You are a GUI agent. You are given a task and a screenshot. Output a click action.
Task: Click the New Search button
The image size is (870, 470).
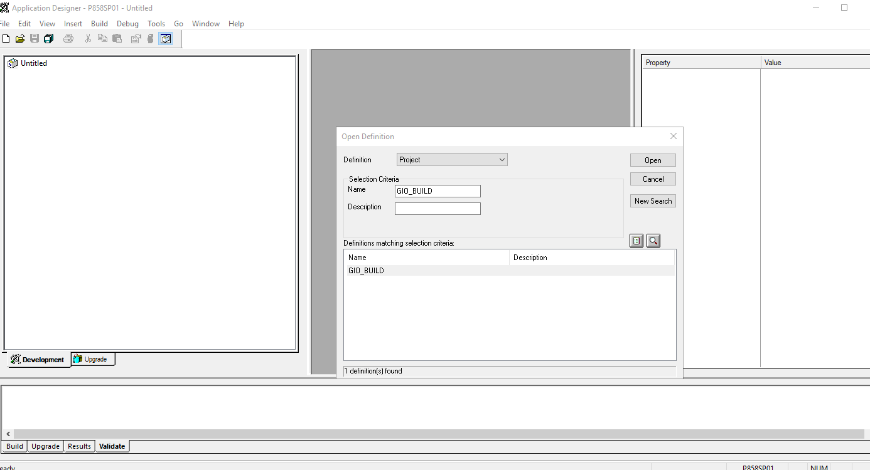point(653,201)
